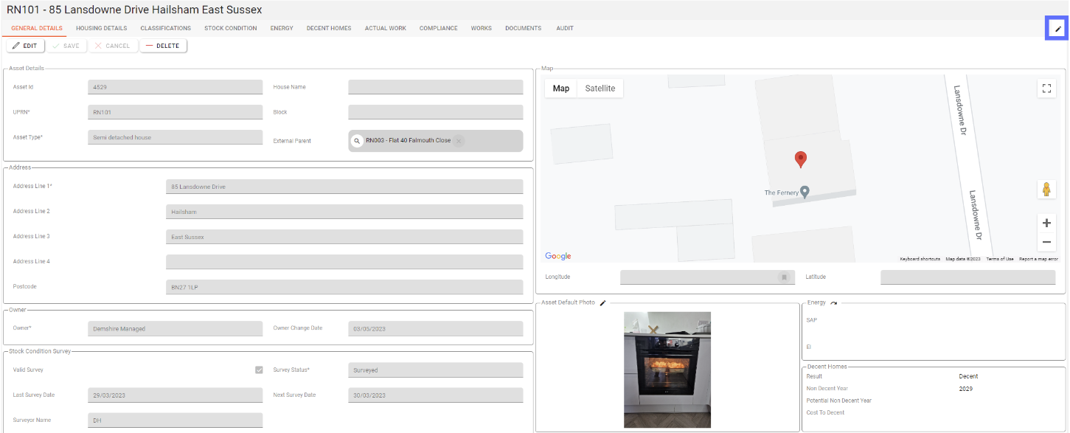Click the Street View pegman icon

(x=1046, y=189)
